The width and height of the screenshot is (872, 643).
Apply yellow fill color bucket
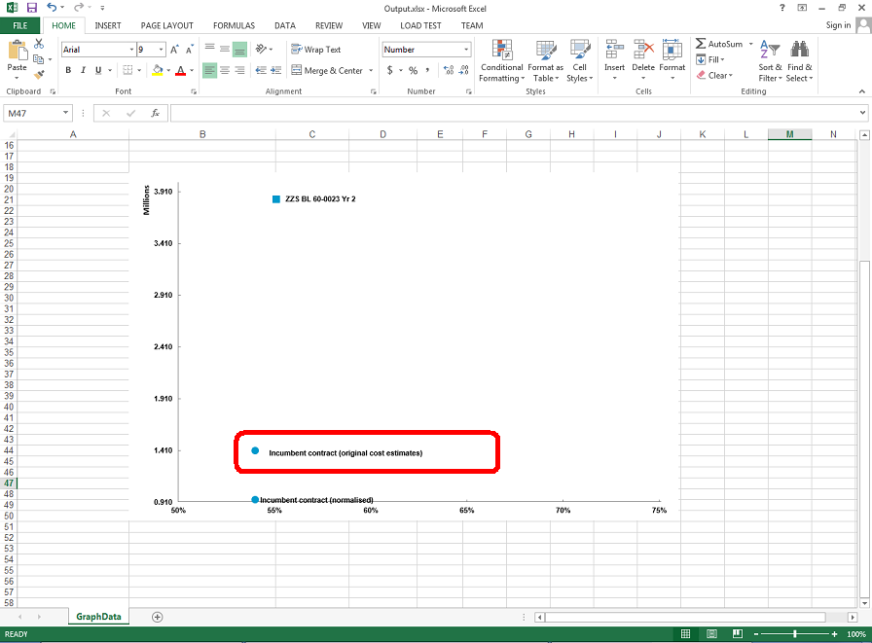click(x=158, y=71)
